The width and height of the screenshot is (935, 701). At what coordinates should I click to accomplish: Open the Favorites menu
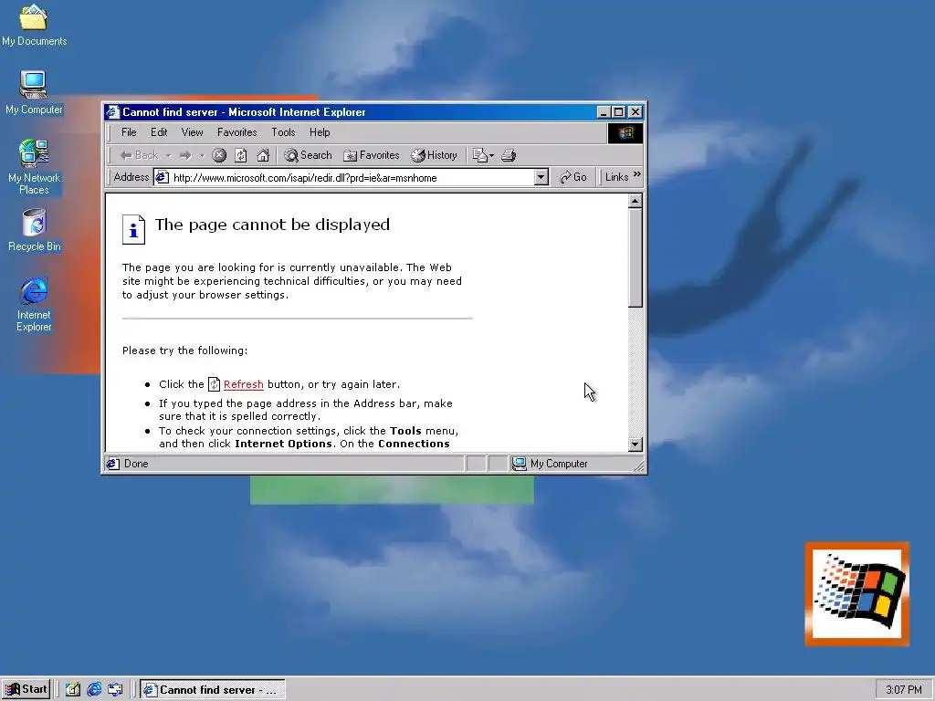click(x=236, y=132)
